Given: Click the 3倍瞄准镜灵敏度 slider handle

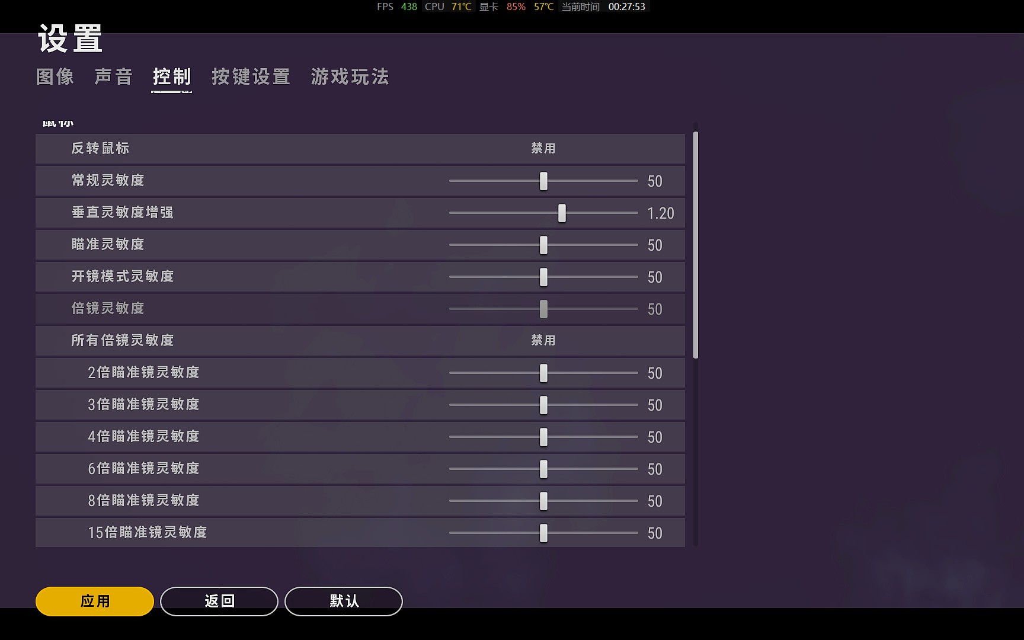Looking at the screenshot, I should 543,405.
